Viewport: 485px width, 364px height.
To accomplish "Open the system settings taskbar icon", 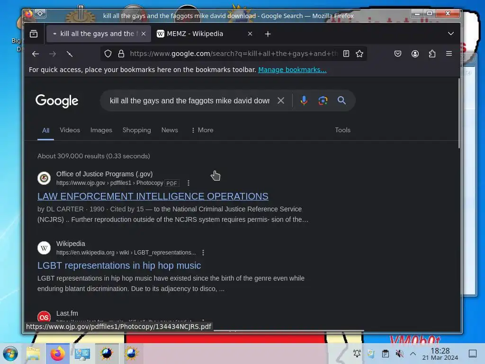I will click(x=82, y=354).
